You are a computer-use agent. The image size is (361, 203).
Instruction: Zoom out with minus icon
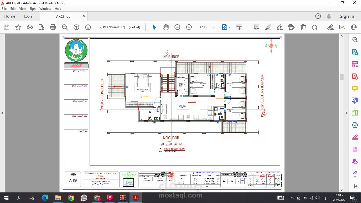point(177,27)
